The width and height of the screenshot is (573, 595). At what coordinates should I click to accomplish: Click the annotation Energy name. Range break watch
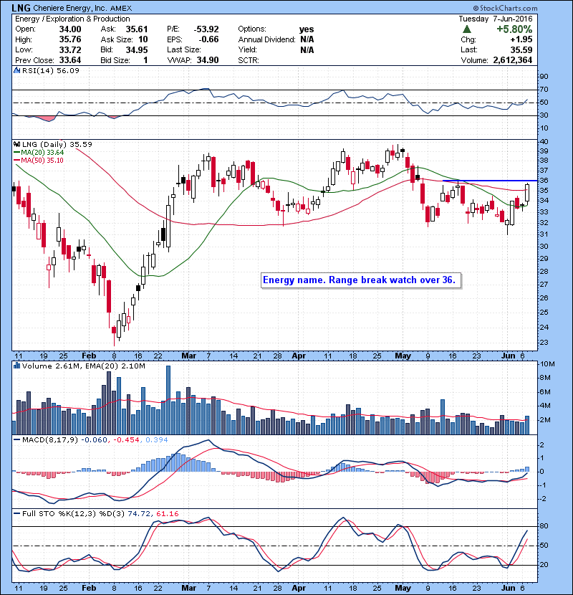coord(361,280)
